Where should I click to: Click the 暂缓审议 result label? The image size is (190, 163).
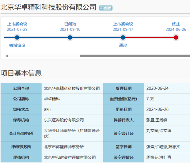click(17, 45)
